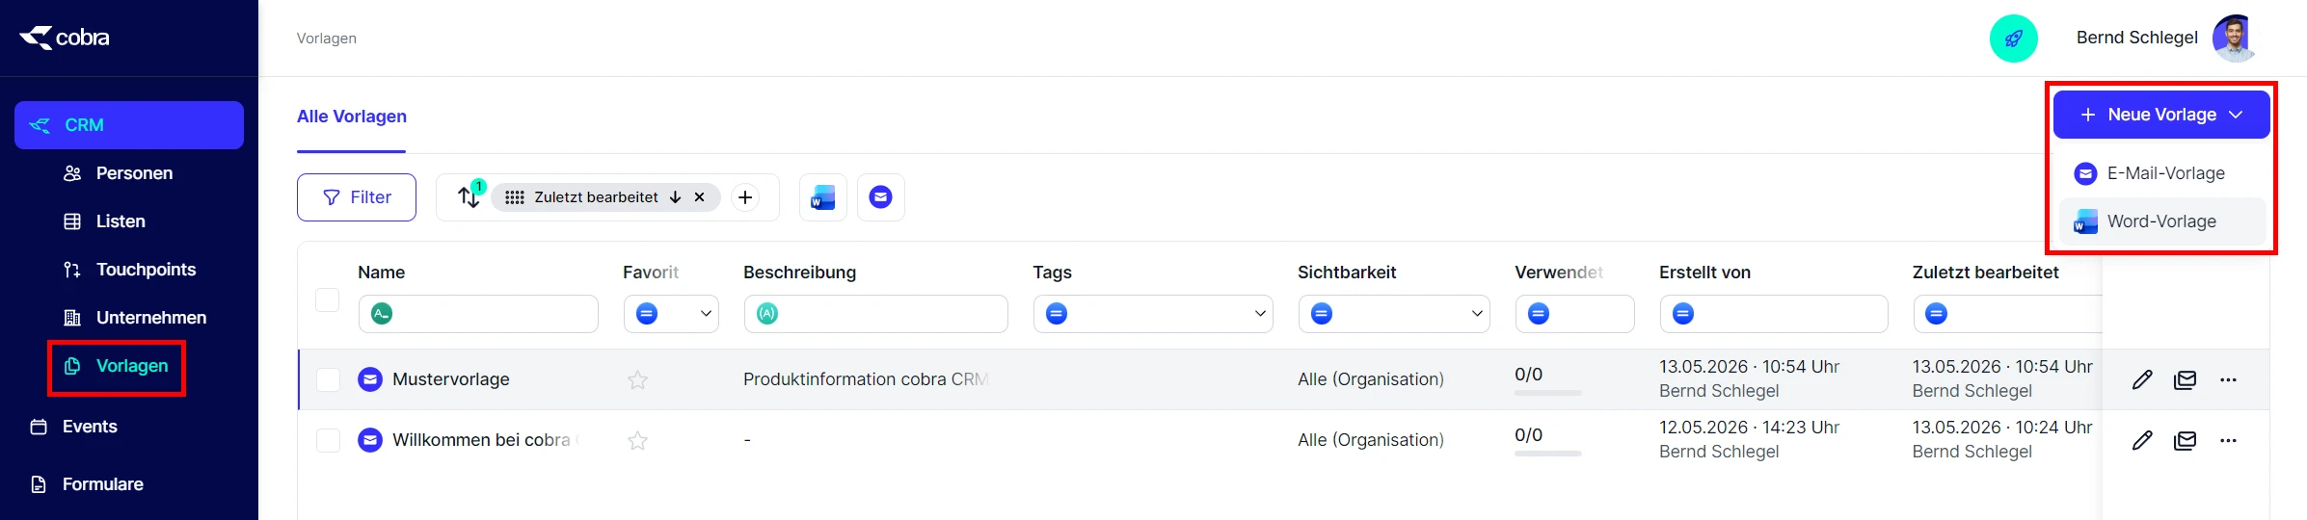2307x520 pixels.
Task: Click Erstellt von filter operator icon
Action: coord(1683,314)
